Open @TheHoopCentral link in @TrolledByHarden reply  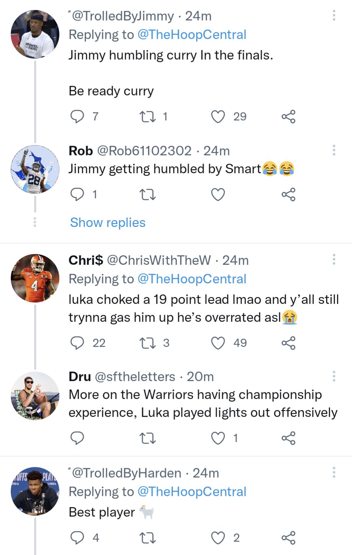(x=192, y=492)
